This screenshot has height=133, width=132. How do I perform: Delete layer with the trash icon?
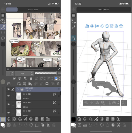tap(58, 84)
